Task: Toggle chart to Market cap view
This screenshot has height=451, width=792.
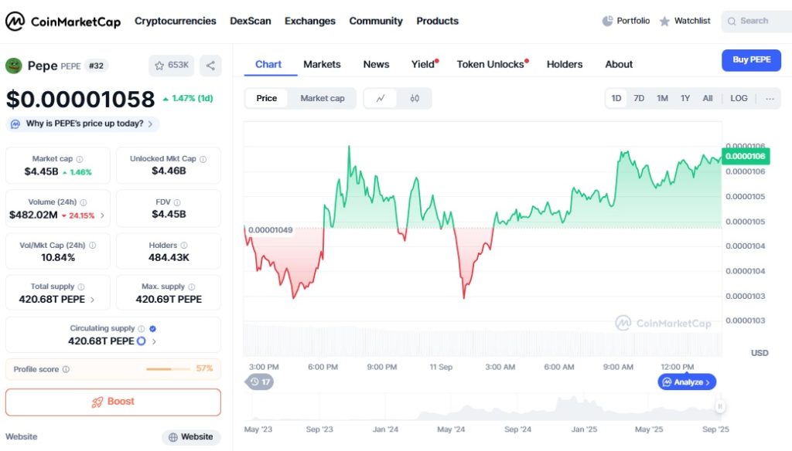Action: 323,98
